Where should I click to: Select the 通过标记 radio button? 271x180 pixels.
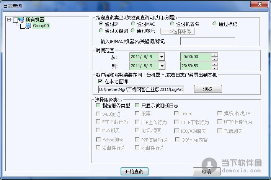pos(214,23)
